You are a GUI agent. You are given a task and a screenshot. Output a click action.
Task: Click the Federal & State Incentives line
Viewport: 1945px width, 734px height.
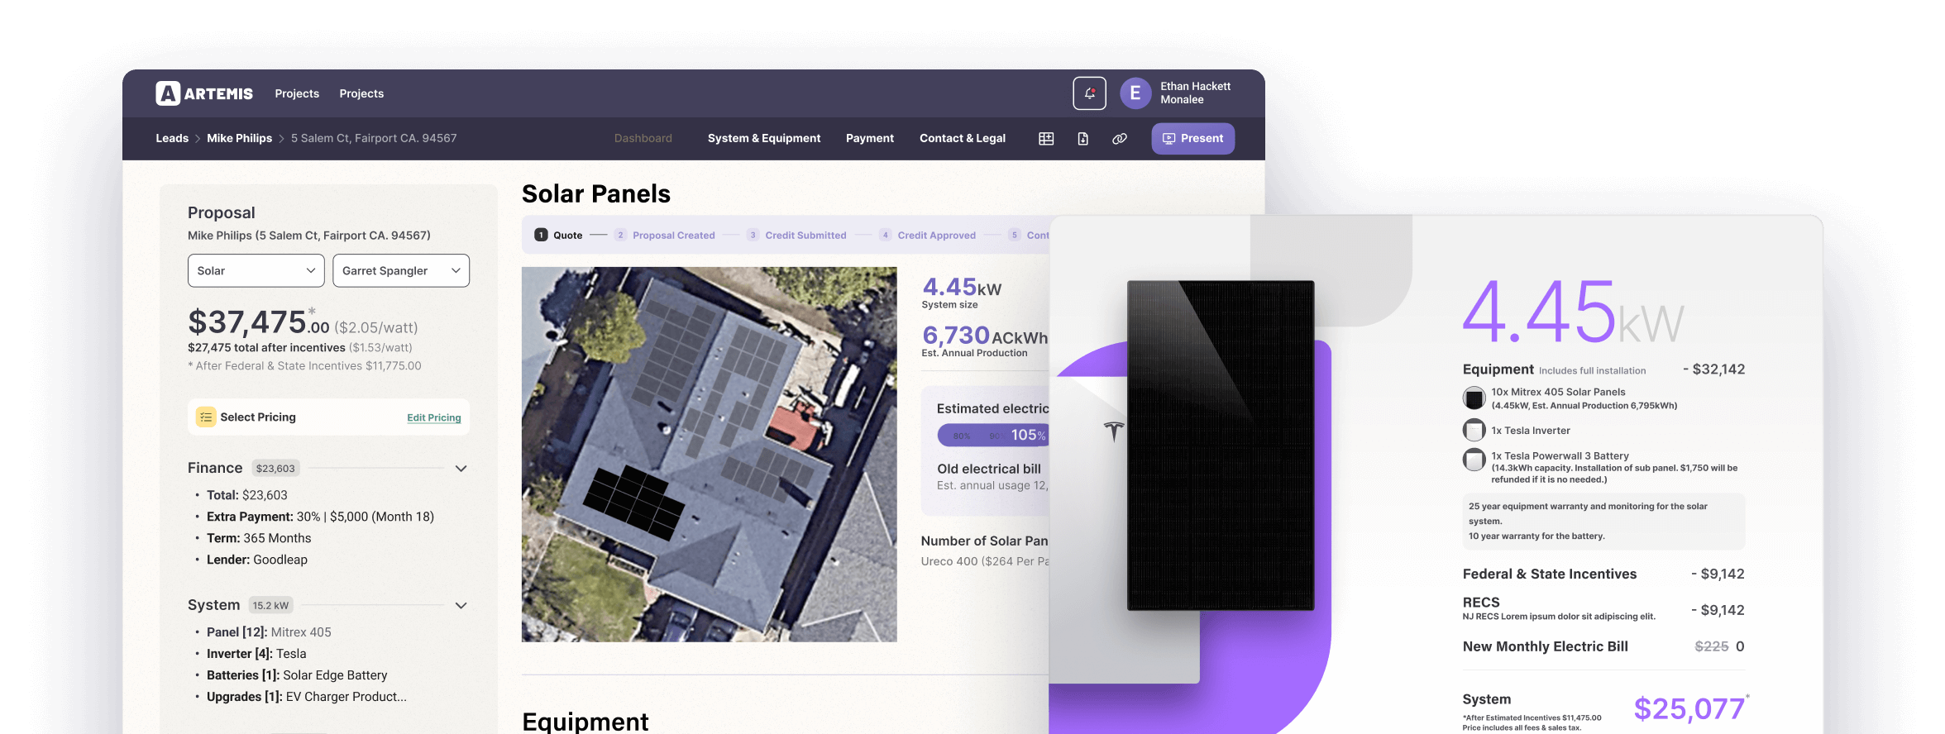(x=1603, y=574)
